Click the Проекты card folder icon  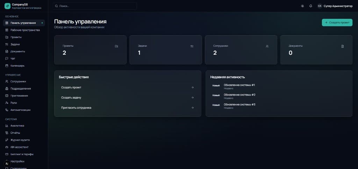[116, 46]
